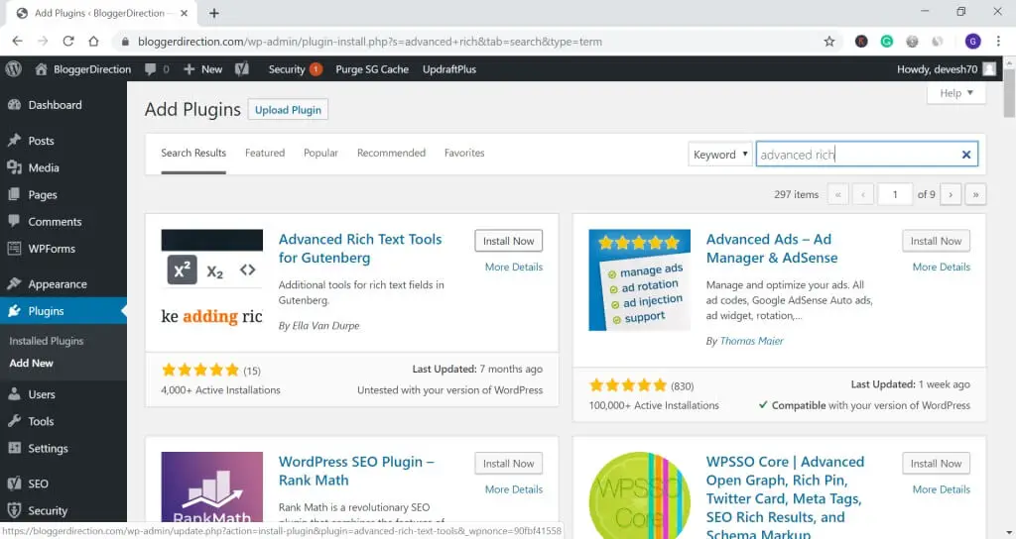
Task: Expand the Help dropdown
Action: coord(956,93)
